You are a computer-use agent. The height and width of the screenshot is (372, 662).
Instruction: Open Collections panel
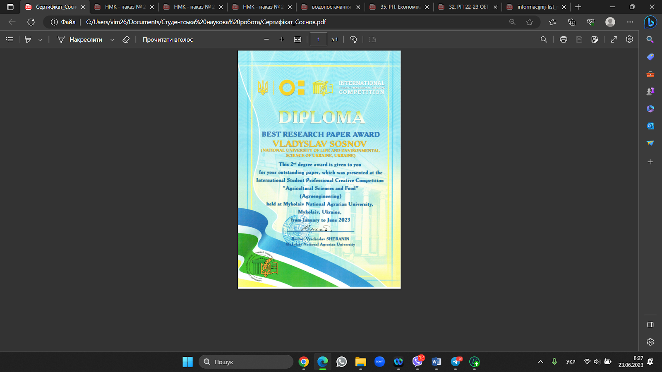pyautogui.click(x=572, y=22)
